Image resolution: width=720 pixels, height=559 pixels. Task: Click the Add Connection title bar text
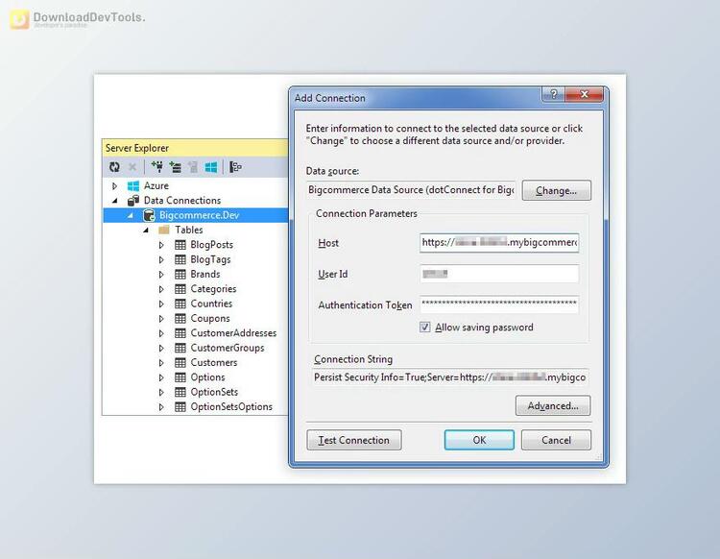(x=329, y=98)
